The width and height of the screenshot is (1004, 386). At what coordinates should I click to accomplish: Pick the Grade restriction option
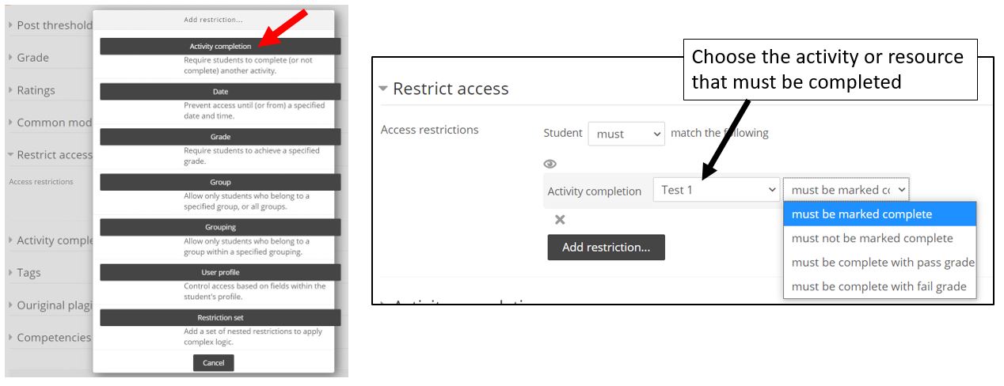click(220, 137)
